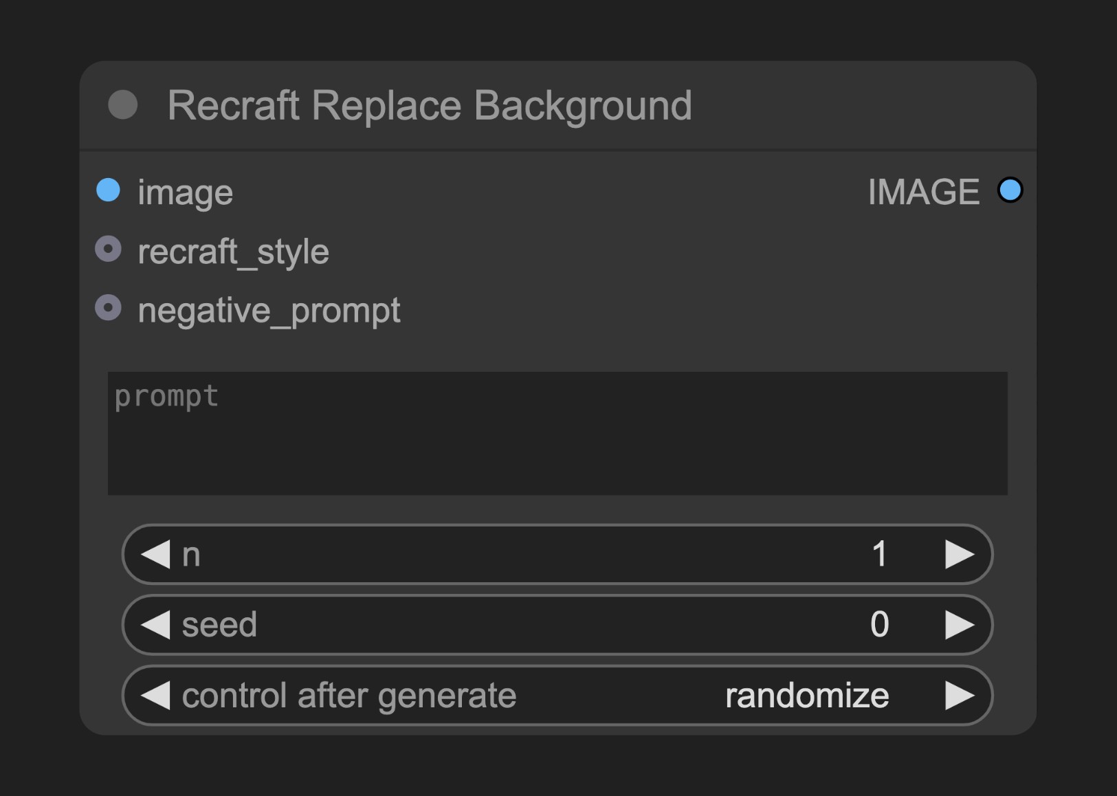
Task: Click the image input connector dot
Action: click(108, 190)
